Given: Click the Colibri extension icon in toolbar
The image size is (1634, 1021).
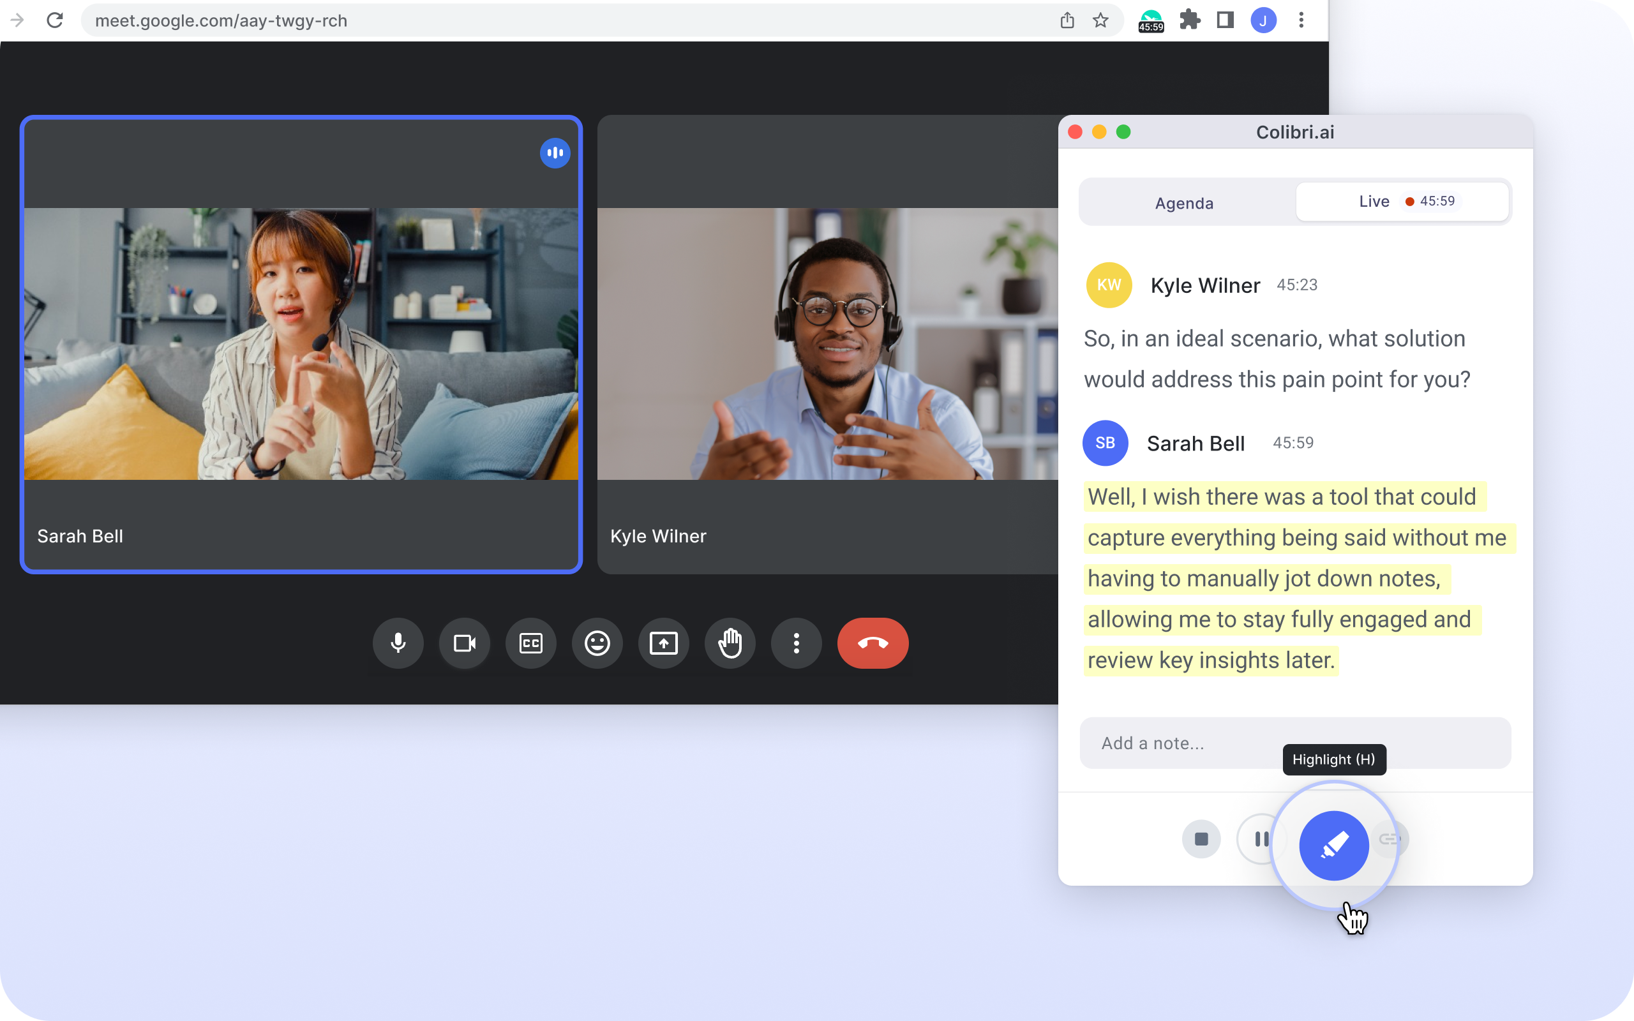Looking at the screenshot, I should coord(1151,20).
